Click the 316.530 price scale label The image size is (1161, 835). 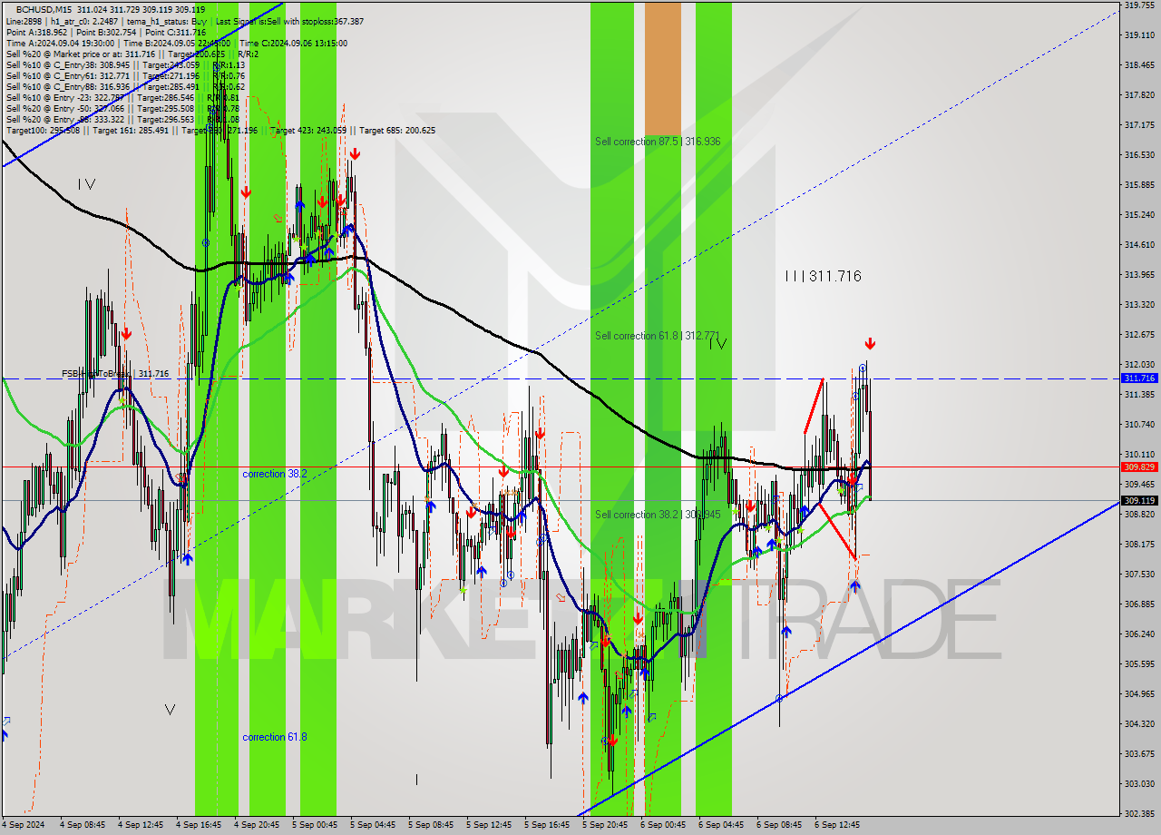[x=1139, y=154]
